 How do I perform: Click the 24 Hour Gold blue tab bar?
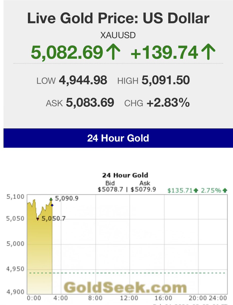pos(118,138)
